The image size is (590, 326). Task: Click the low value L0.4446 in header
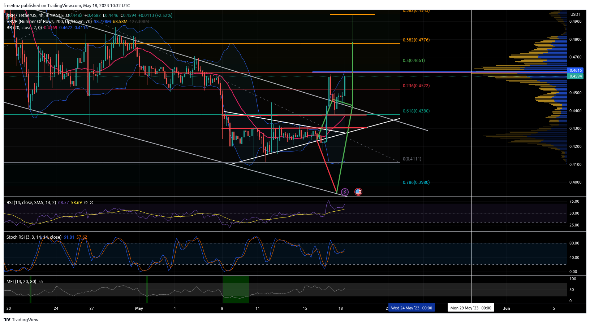coord(111,16)
